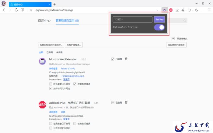Open Adblock Plus 详细信息 link
The height and width of the screenshot is (133, 213).
53,112
